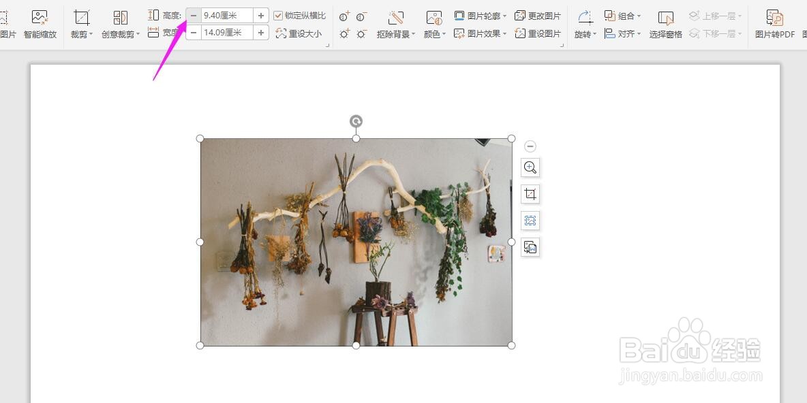Click the top-left corner resize handle
This screenshot has width=807, height=403.
tap(200, 139)
